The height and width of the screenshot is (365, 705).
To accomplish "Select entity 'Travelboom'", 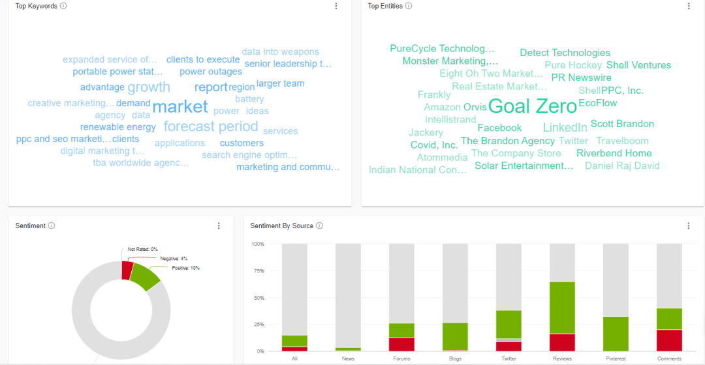I will point(622,141).
